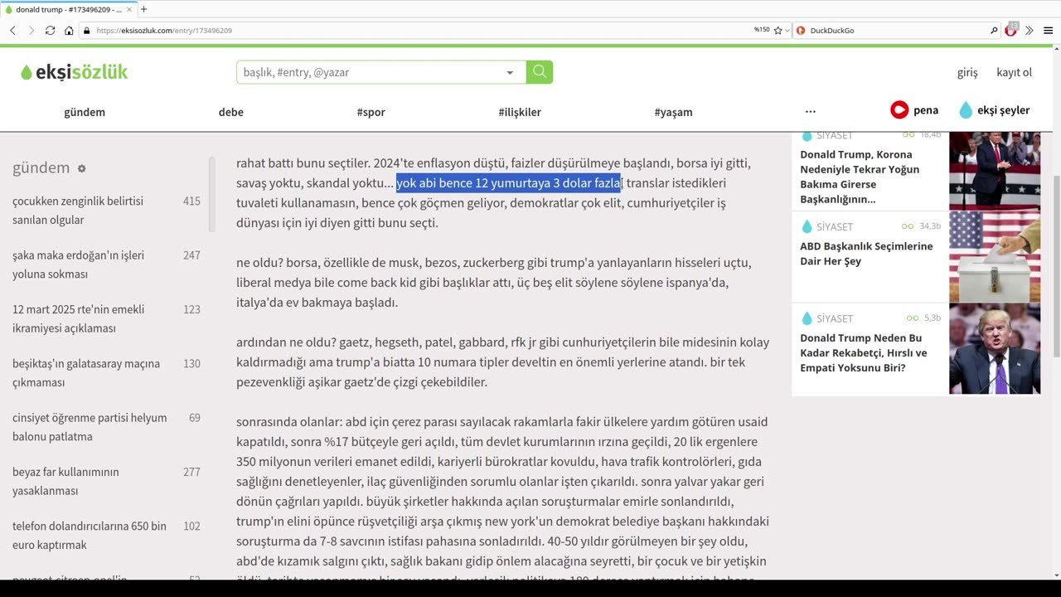The height and width of the screenshot is (597, 1061).
Task: Open the pena link with red icon
Action: click(914, 109)
